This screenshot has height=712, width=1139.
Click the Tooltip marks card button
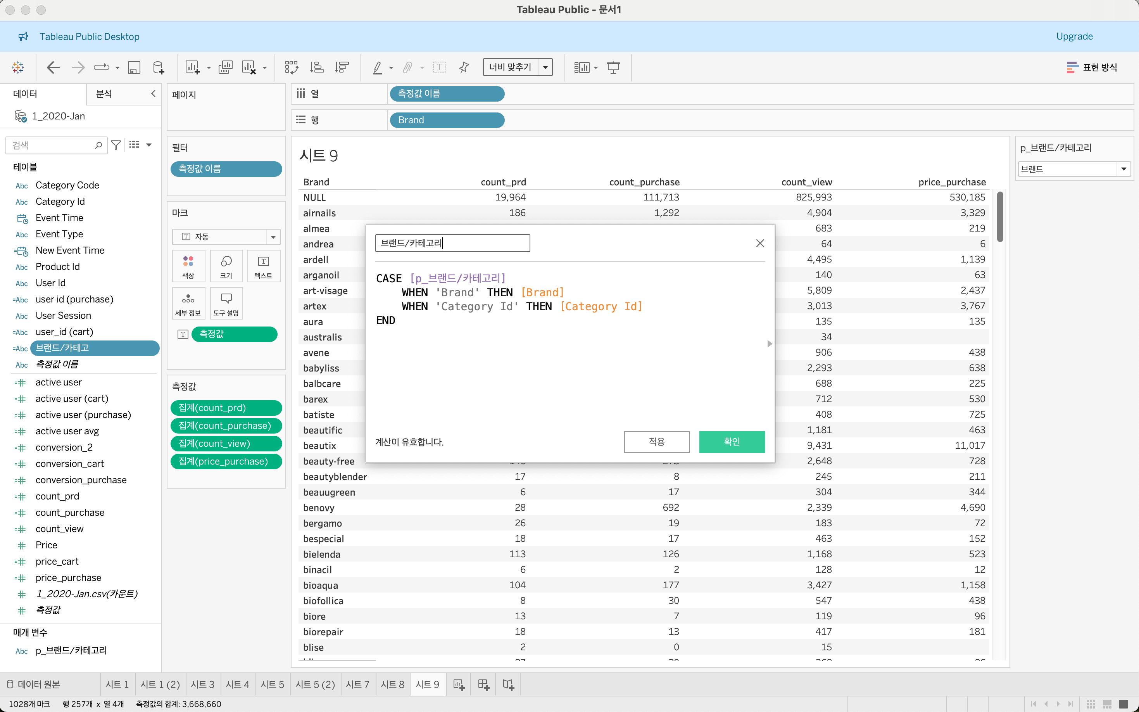click(226, 303)
